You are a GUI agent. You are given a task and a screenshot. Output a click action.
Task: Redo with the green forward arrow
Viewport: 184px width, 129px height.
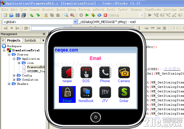pos(38,15)
